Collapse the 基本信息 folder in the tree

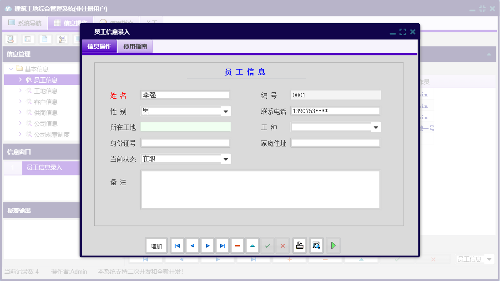click(x=11, y=67)
